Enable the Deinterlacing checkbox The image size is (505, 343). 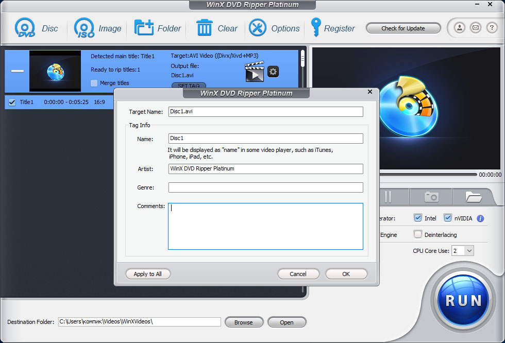click(x=418, y=234)
